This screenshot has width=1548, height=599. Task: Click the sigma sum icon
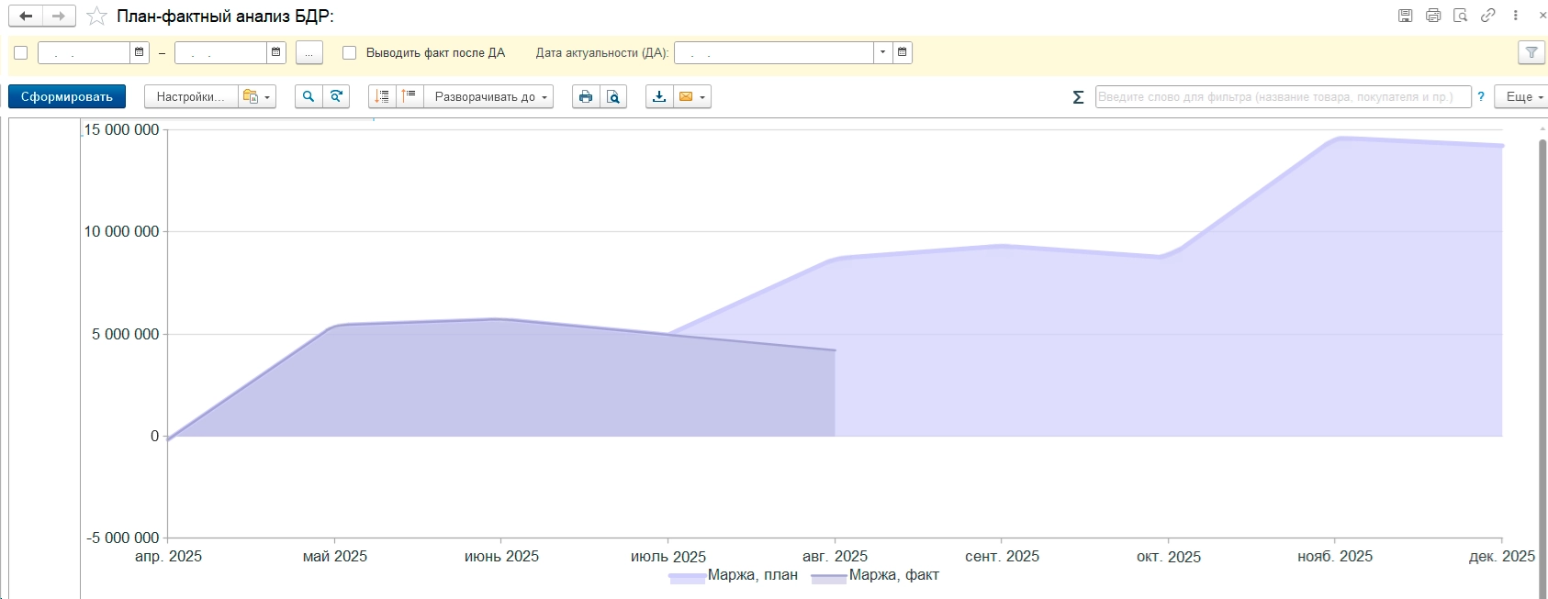1078,97
